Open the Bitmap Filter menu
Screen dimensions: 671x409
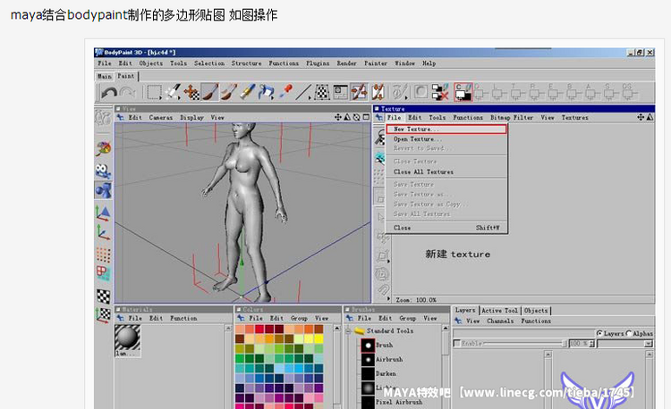(x=512, y=117)
